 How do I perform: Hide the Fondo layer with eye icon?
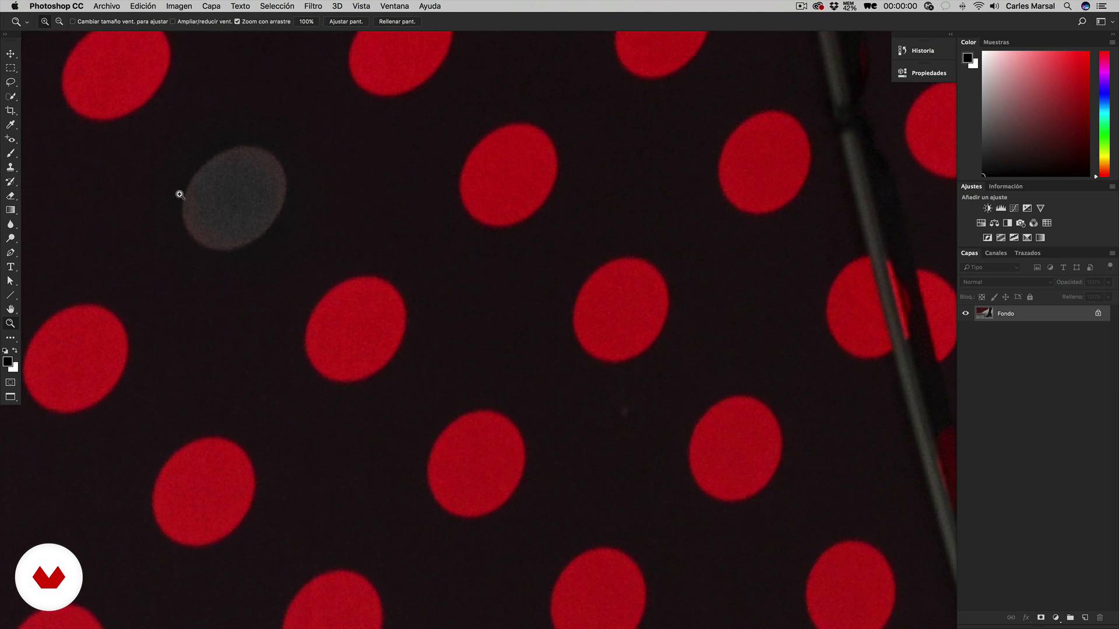click(966, 313)
